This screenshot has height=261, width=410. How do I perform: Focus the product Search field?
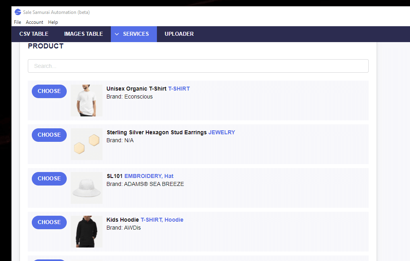198,66
